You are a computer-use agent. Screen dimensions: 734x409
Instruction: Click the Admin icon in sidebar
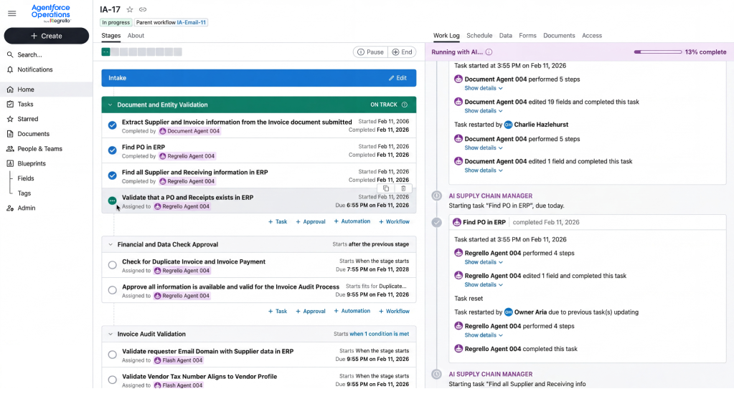(x=10, y=208)
